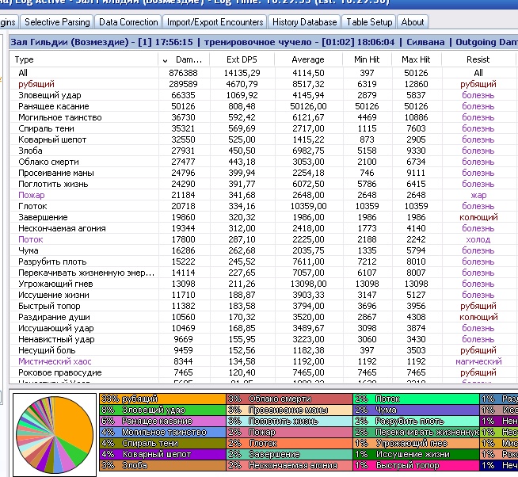Click the damage breakdown pie chart
Screen dimensions: 518x477
click(55, 435)
